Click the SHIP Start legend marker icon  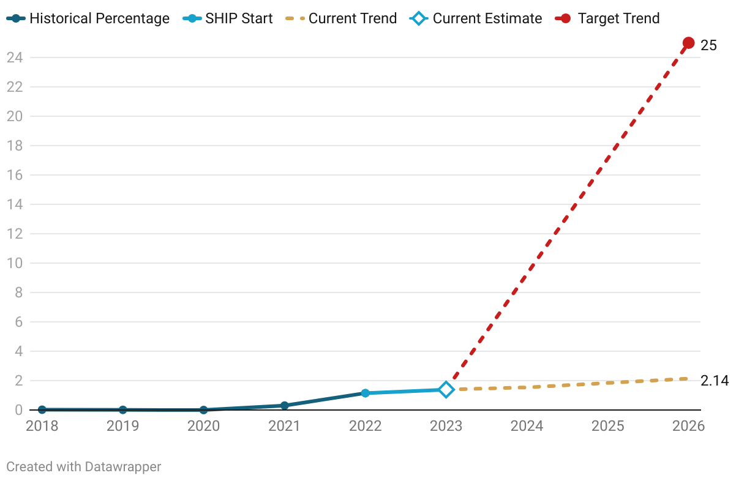(x=192, y=18)
